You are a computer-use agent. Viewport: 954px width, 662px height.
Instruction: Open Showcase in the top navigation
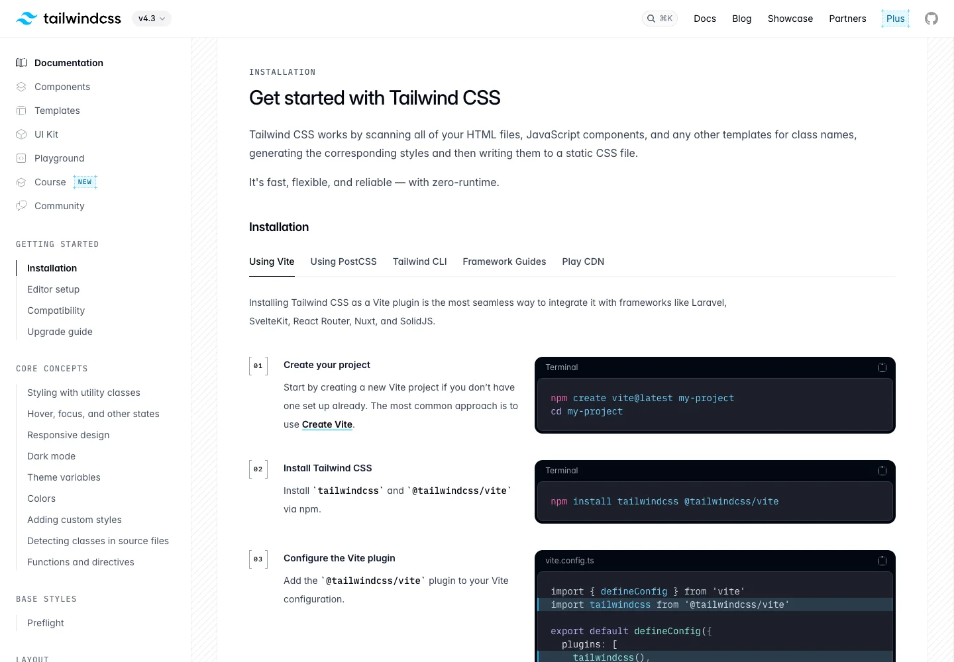pos(790,19)
